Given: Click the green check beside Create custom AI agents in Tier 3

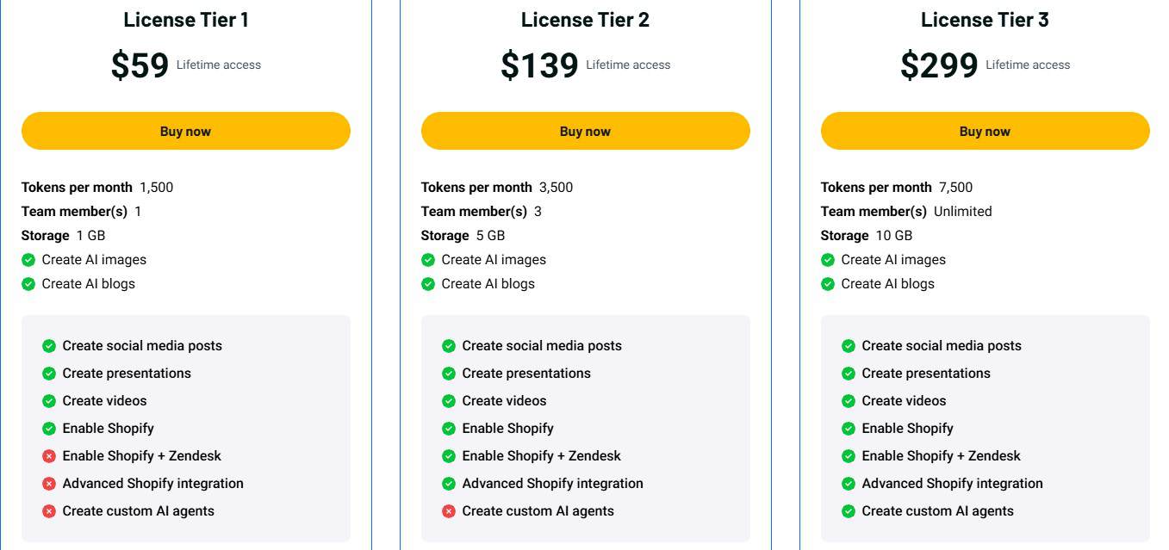Looking at the screenshot, I should coord(849,510).
